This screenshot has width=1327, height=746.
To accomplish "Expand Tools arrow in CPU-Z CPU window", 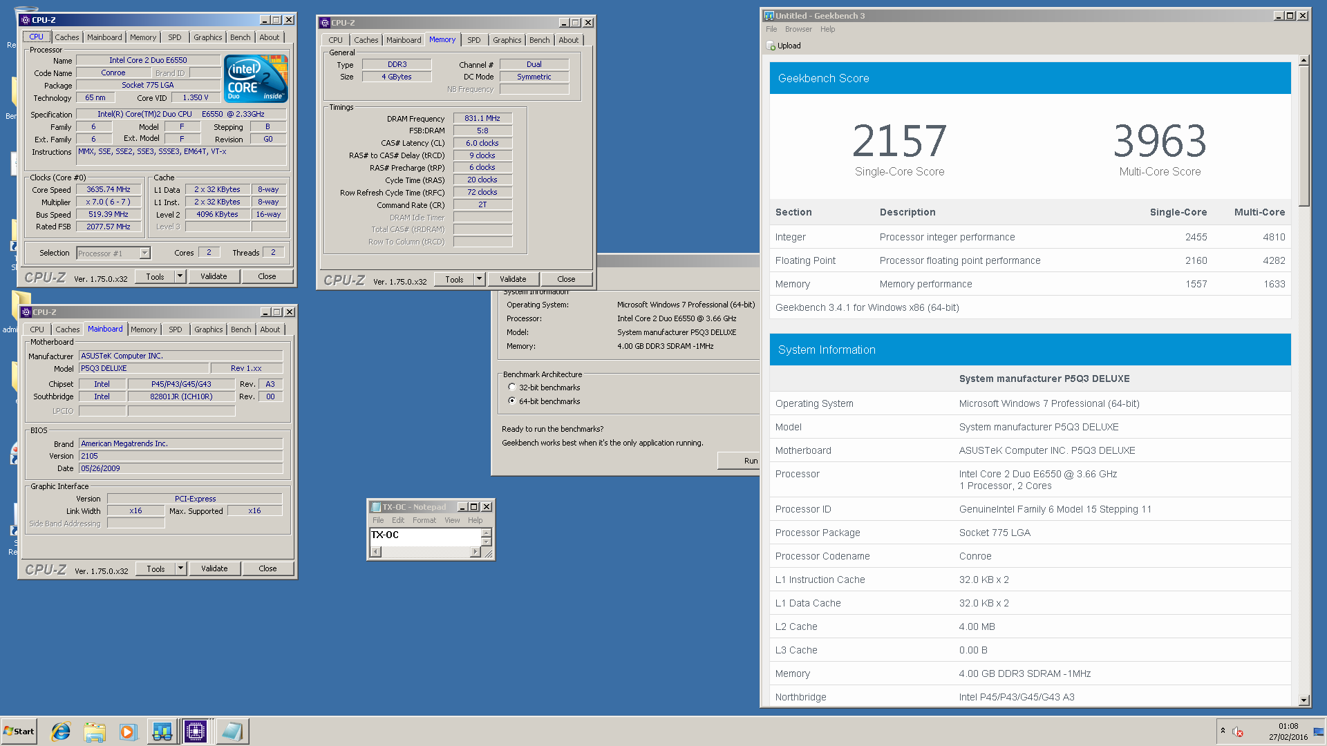I will click(180, 276).
